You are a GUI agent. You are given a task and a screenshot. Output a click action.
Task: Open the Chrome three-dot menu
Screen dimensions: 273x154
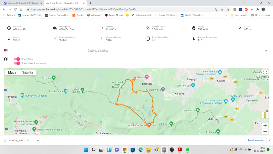269,10
